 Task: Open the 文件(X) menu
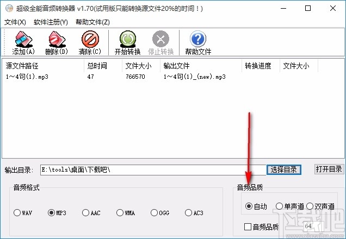point(15,22)
